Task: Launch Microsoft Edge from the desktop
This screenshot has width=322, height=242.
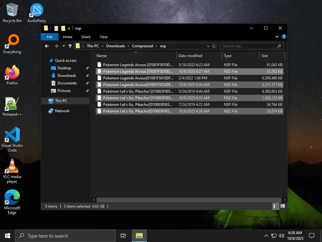Action: click(12, 202)
